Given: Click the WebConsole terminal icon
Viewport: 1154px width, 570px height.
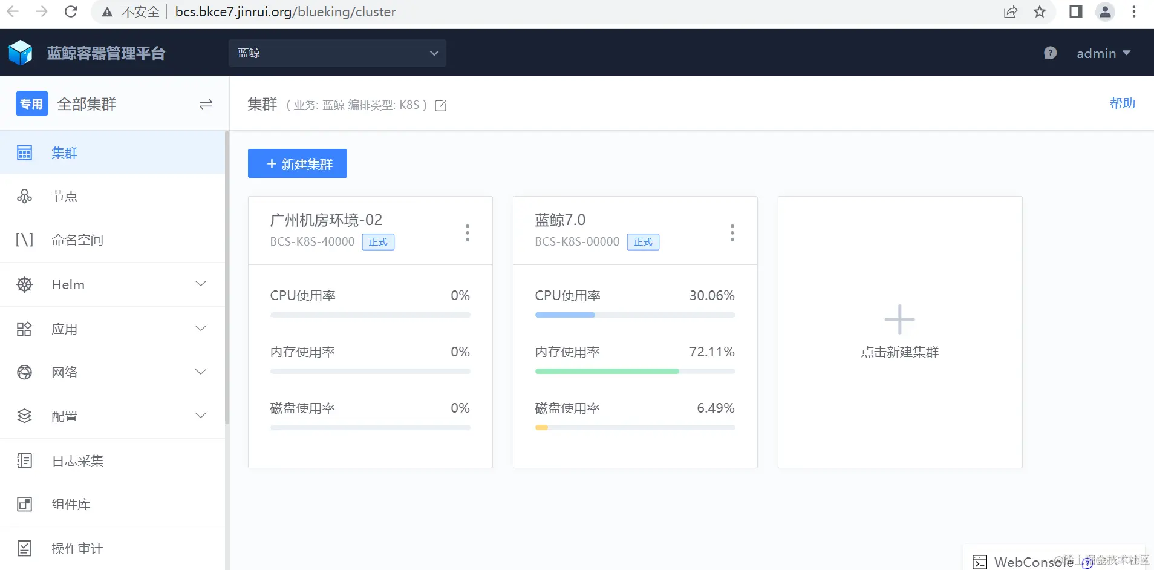Looking at the screenshot, I should click(x=980, y=562).
